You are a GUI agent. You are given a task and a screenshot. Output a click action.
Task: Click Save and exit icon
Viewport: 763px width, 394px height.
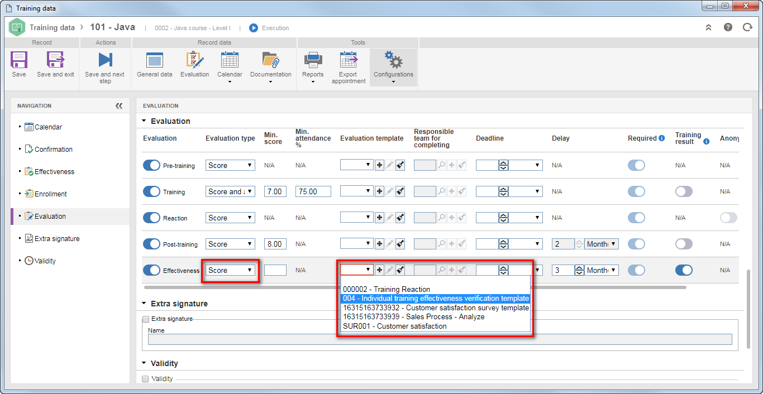click(55, 60)
